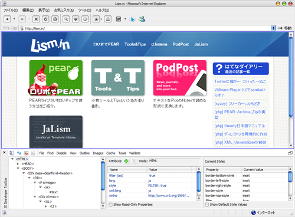295x217 pixels.
Task: Go to the Home page icon
Action: point(55,19)
